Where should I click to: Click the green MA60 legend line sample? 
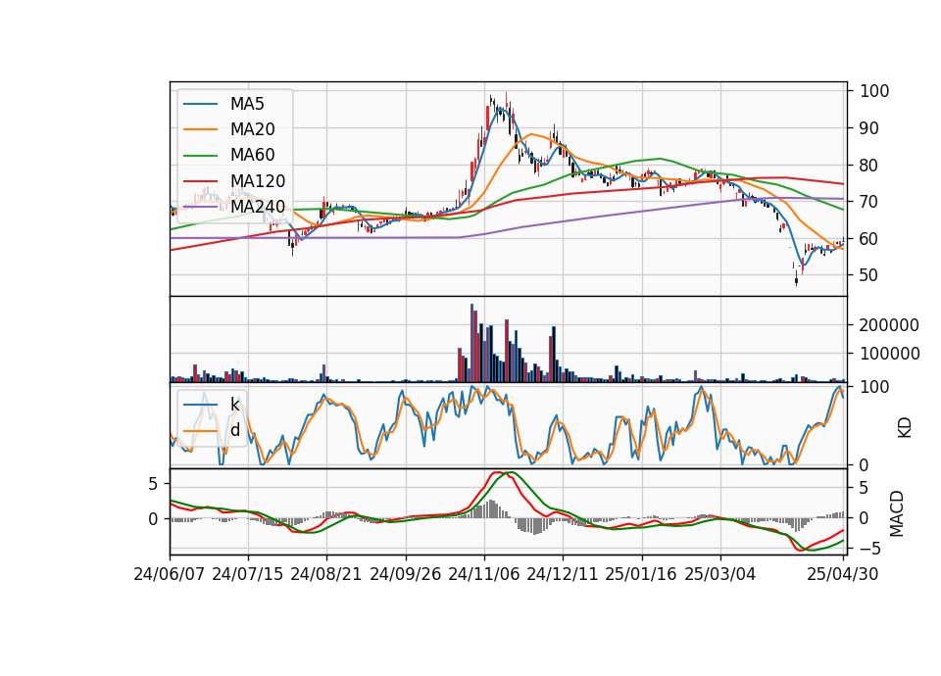[x=200, y=156]
